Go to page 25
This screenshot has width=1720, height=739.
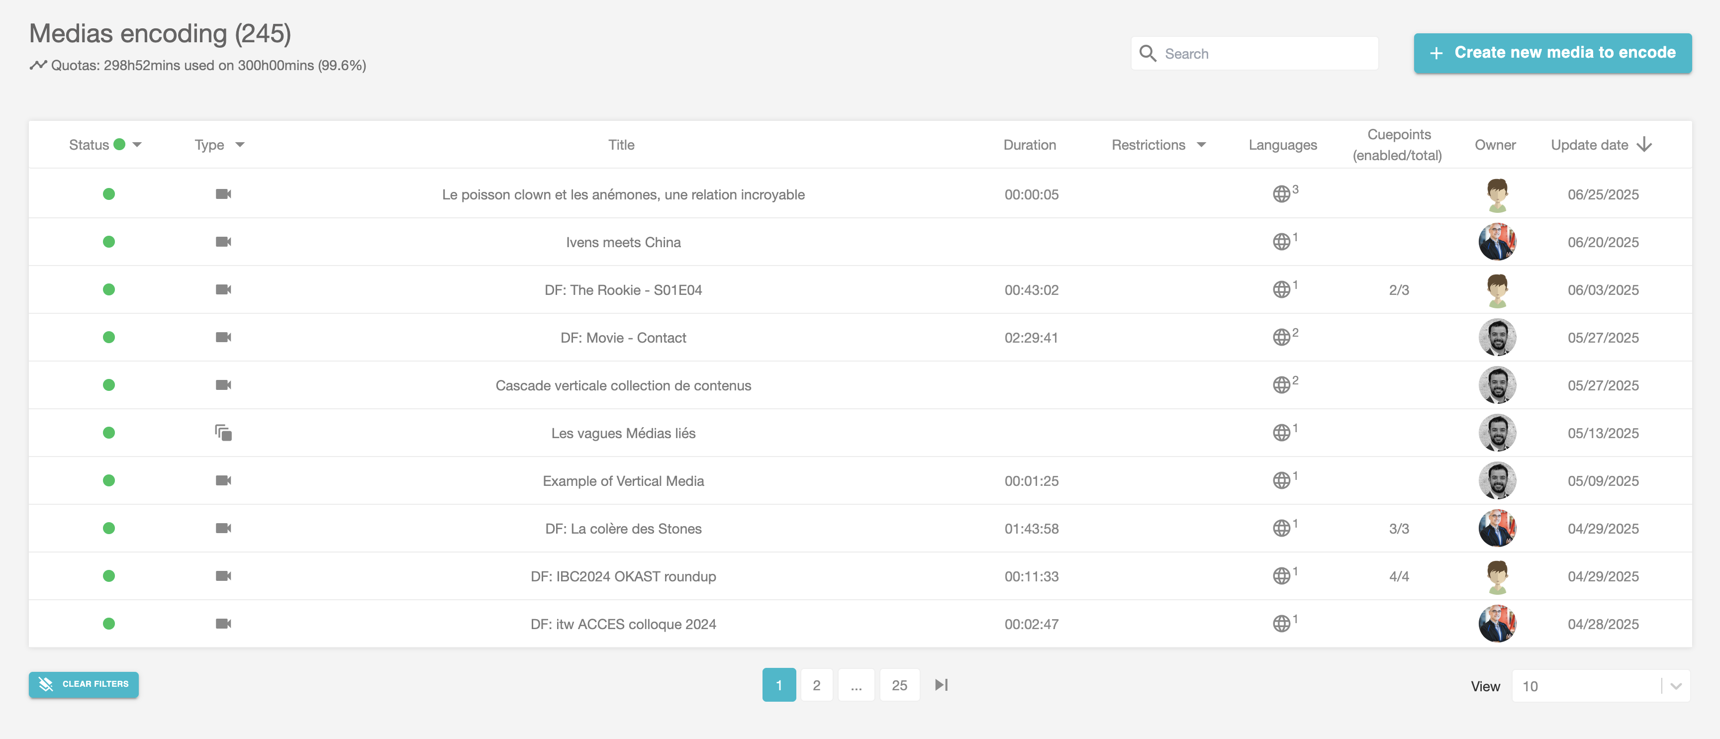click(899, 685)
